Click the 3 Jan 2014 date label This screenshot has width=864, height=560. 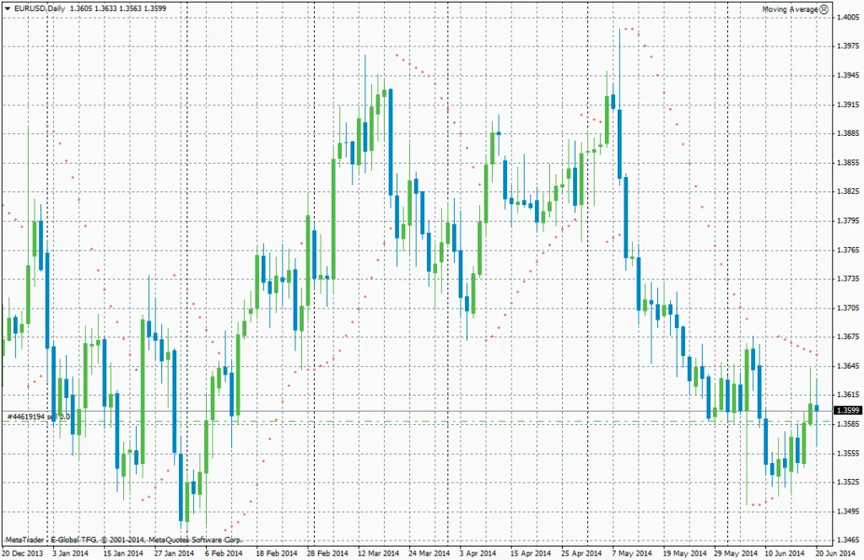click(x=71, y=553)
